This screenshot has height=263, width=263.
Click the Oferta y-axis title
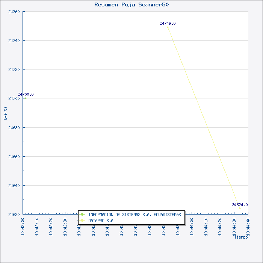click(5, 113)
